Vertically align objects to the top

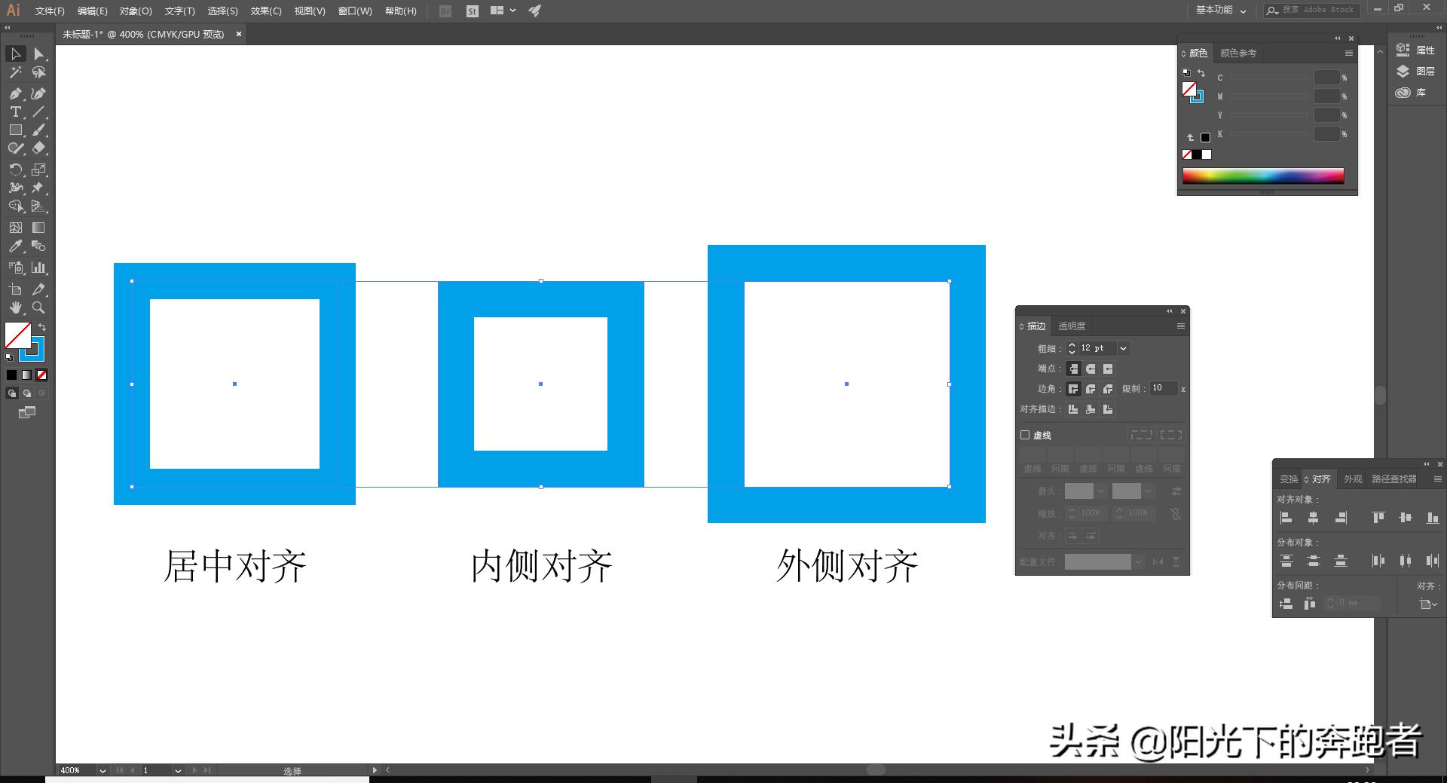point(1378,518)
